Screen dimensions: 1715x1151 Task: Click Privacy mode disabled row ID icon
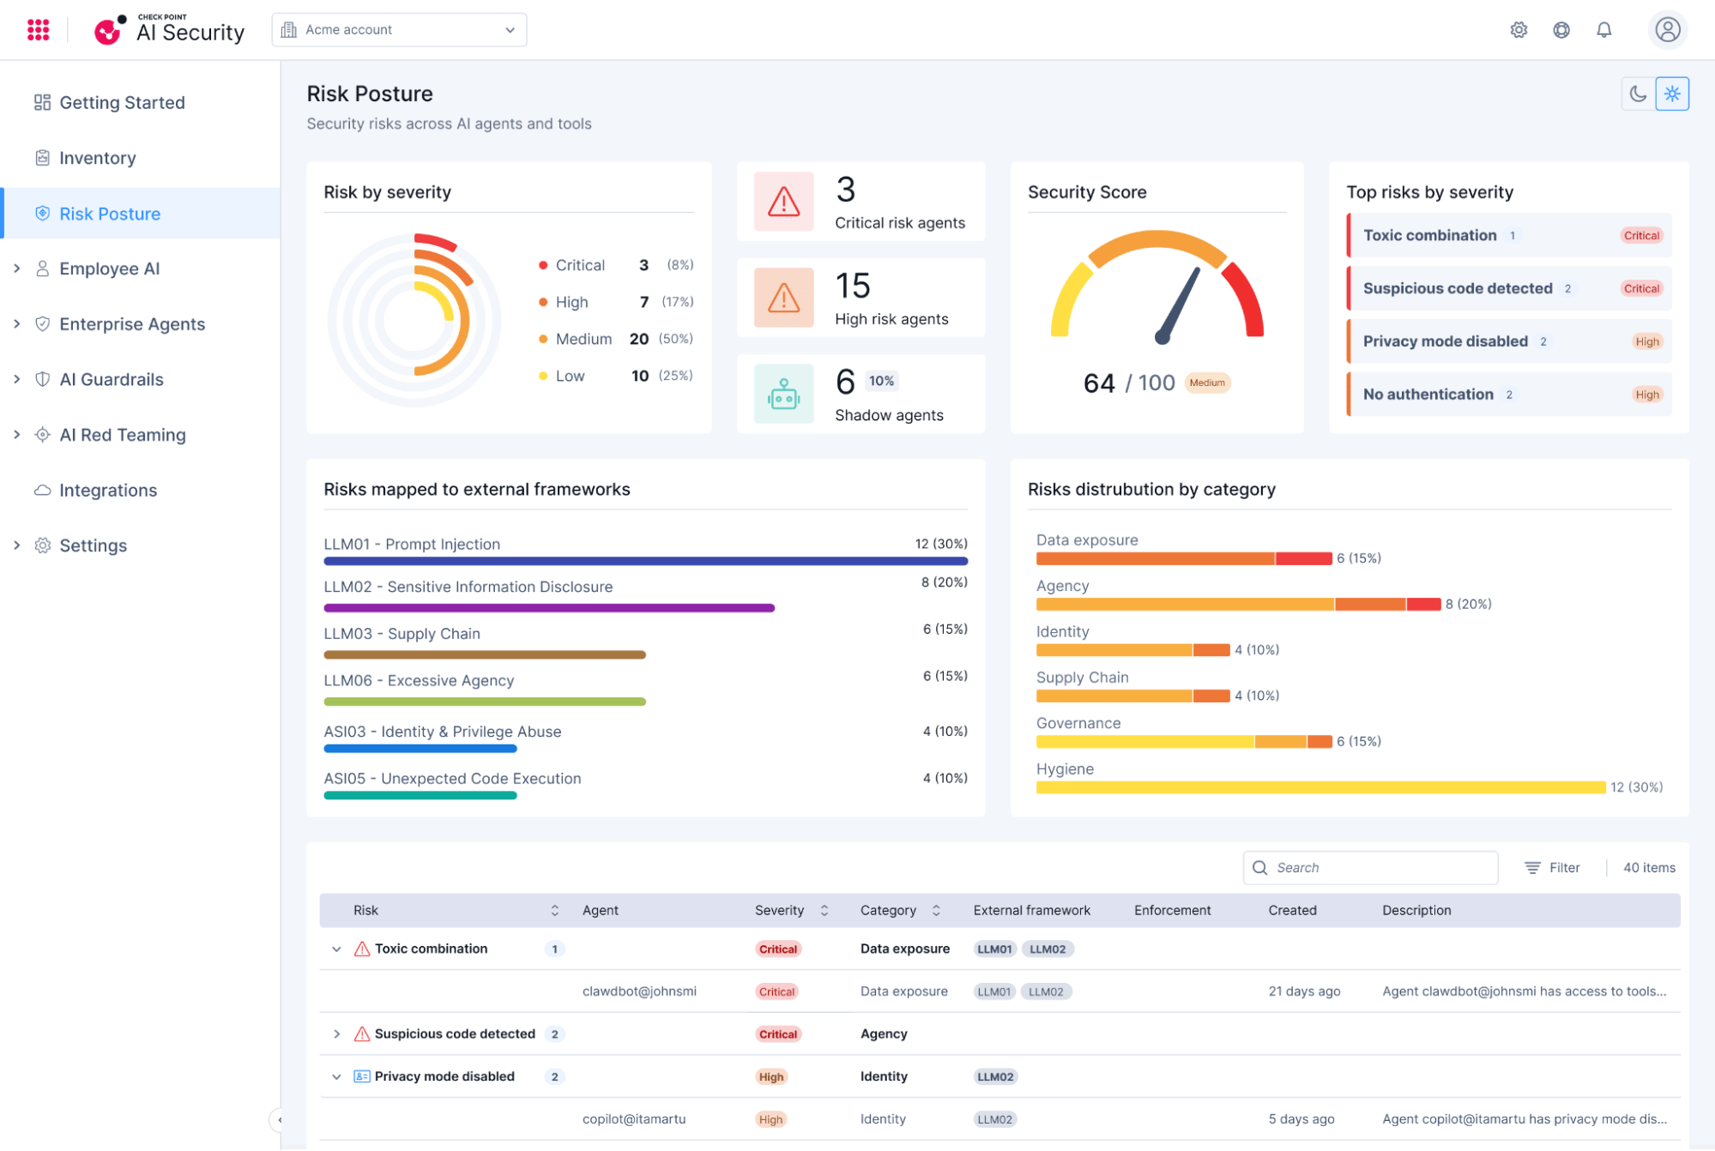coord(362,1077)
